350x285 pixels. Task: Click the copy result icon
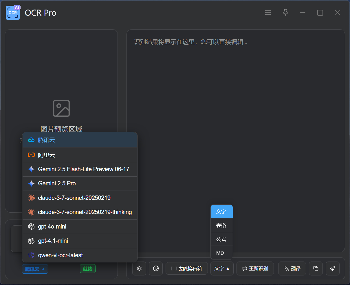point(316,268)
